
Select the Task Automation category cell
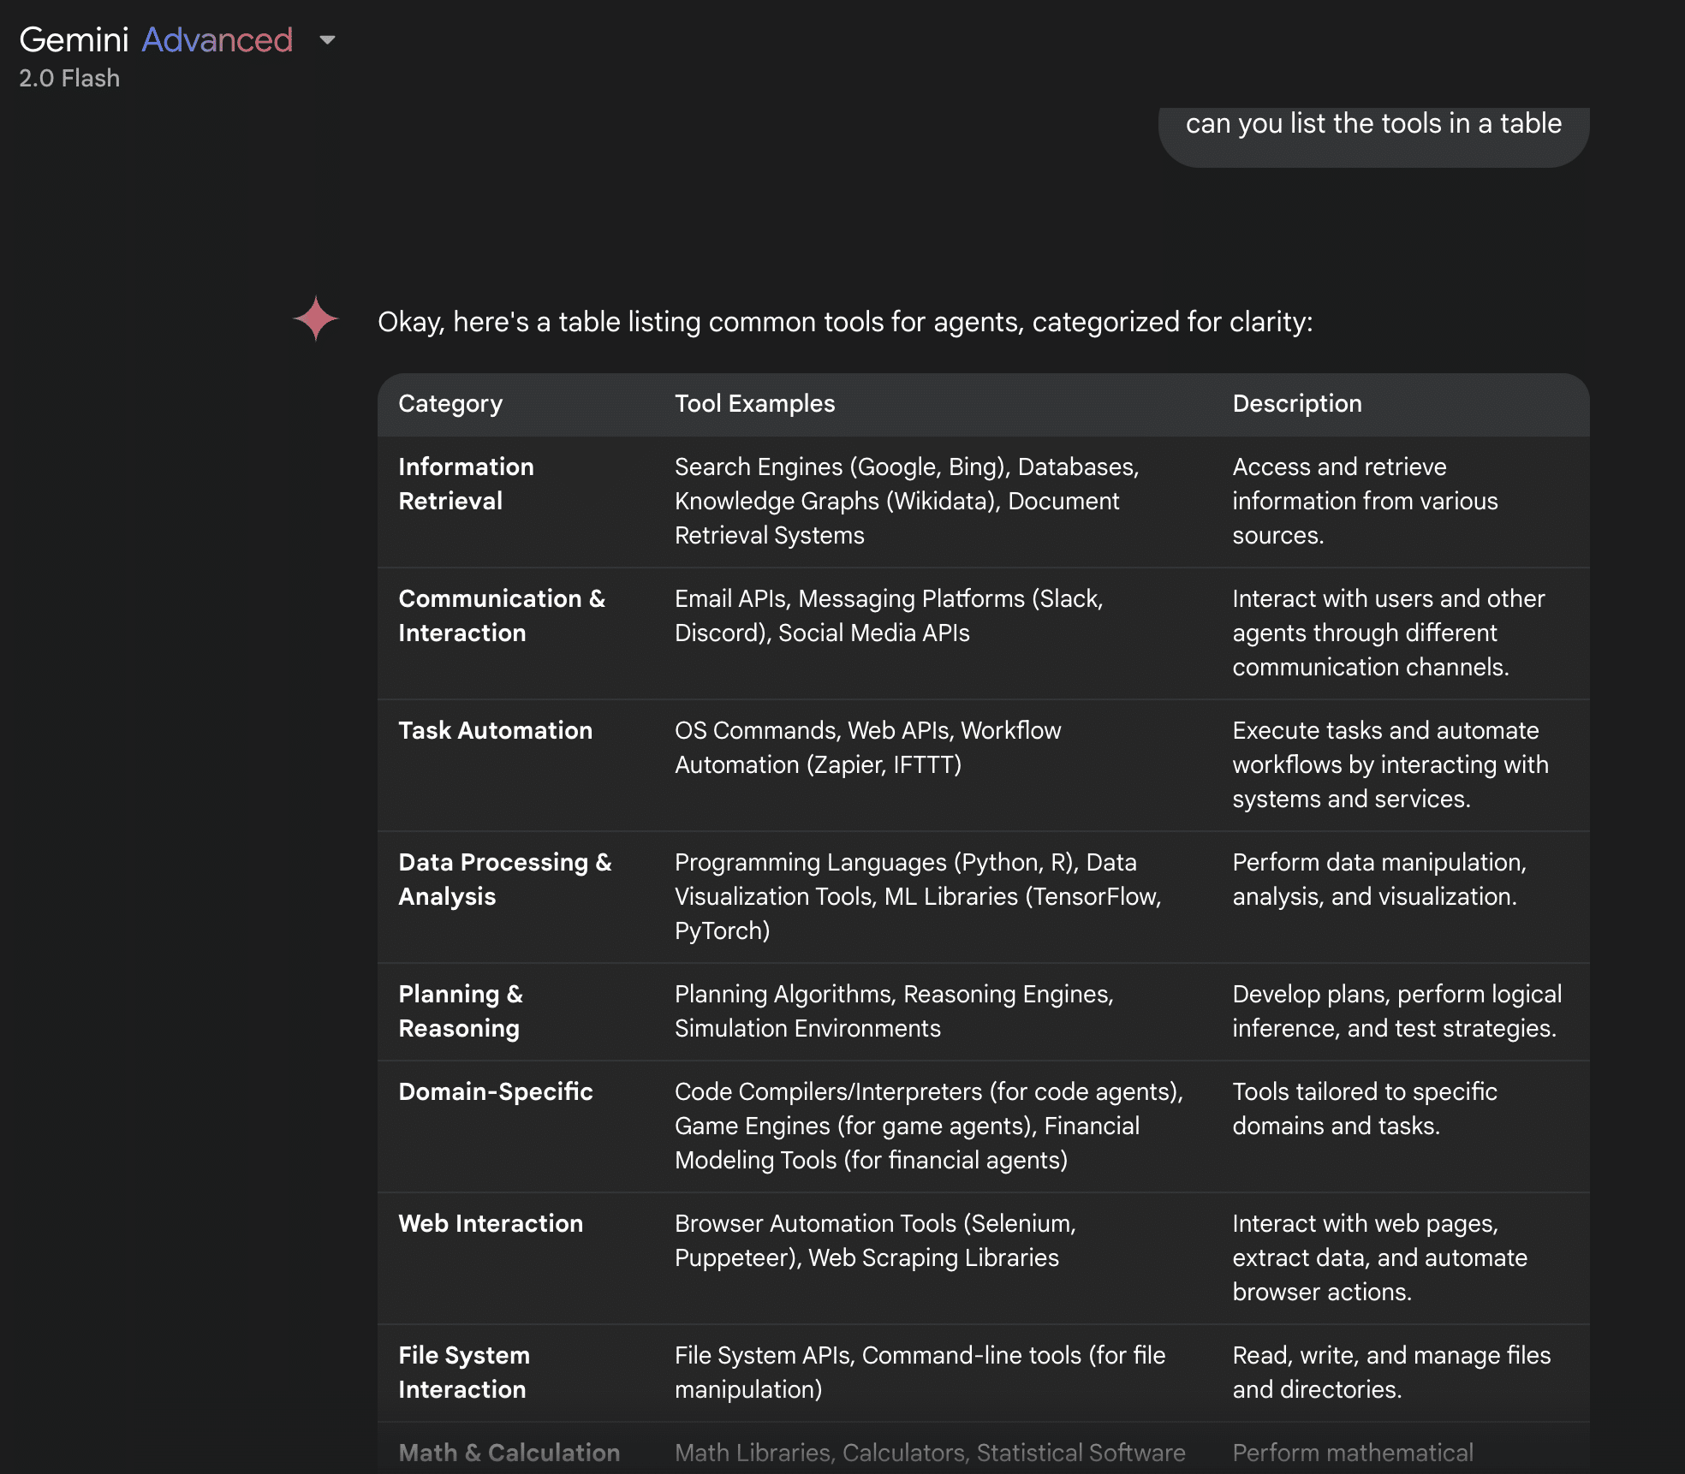(x=495, y=730)
